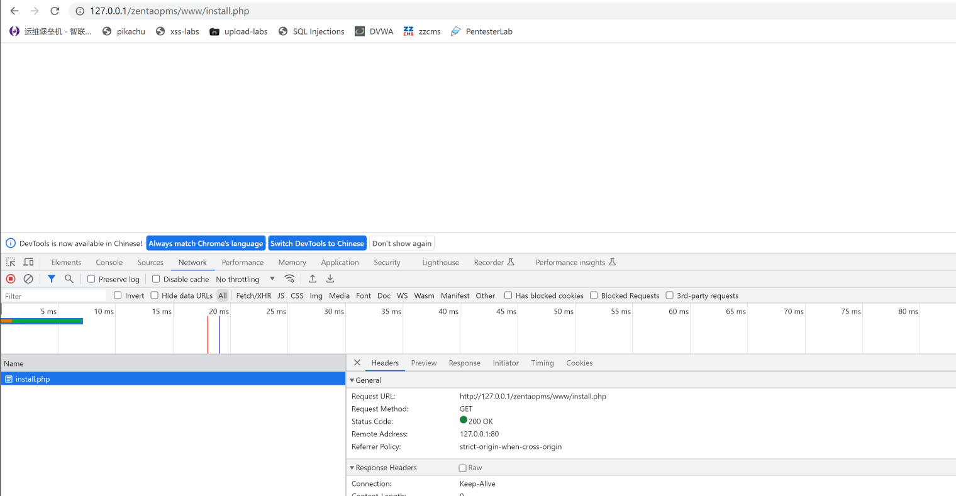Open the No throttling dropdown
956x496 pixels.
pyautogui.click(x=245, y=279)
